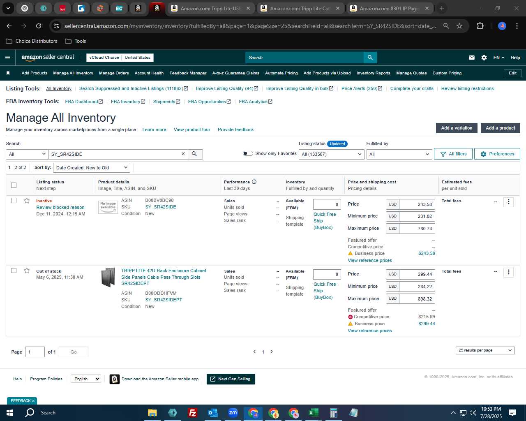
Task: Open the All filters button
Action: tap(453, 154)
